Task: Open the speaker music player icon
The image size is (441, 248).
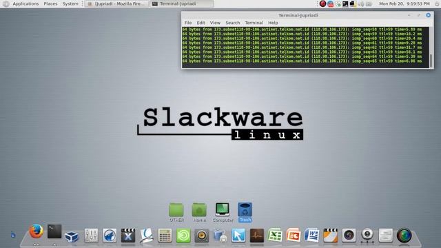Action: (x=202, y=236)
